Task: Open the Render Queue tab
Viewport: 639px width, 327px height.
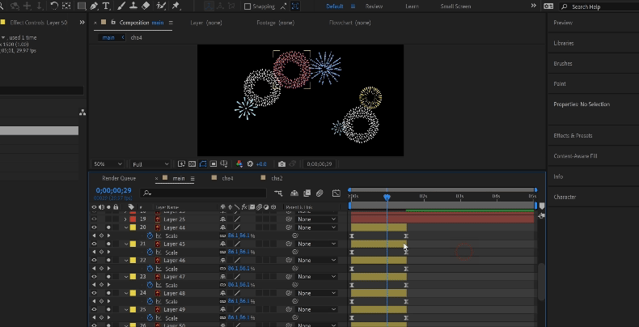Action: tap(117, 178)
